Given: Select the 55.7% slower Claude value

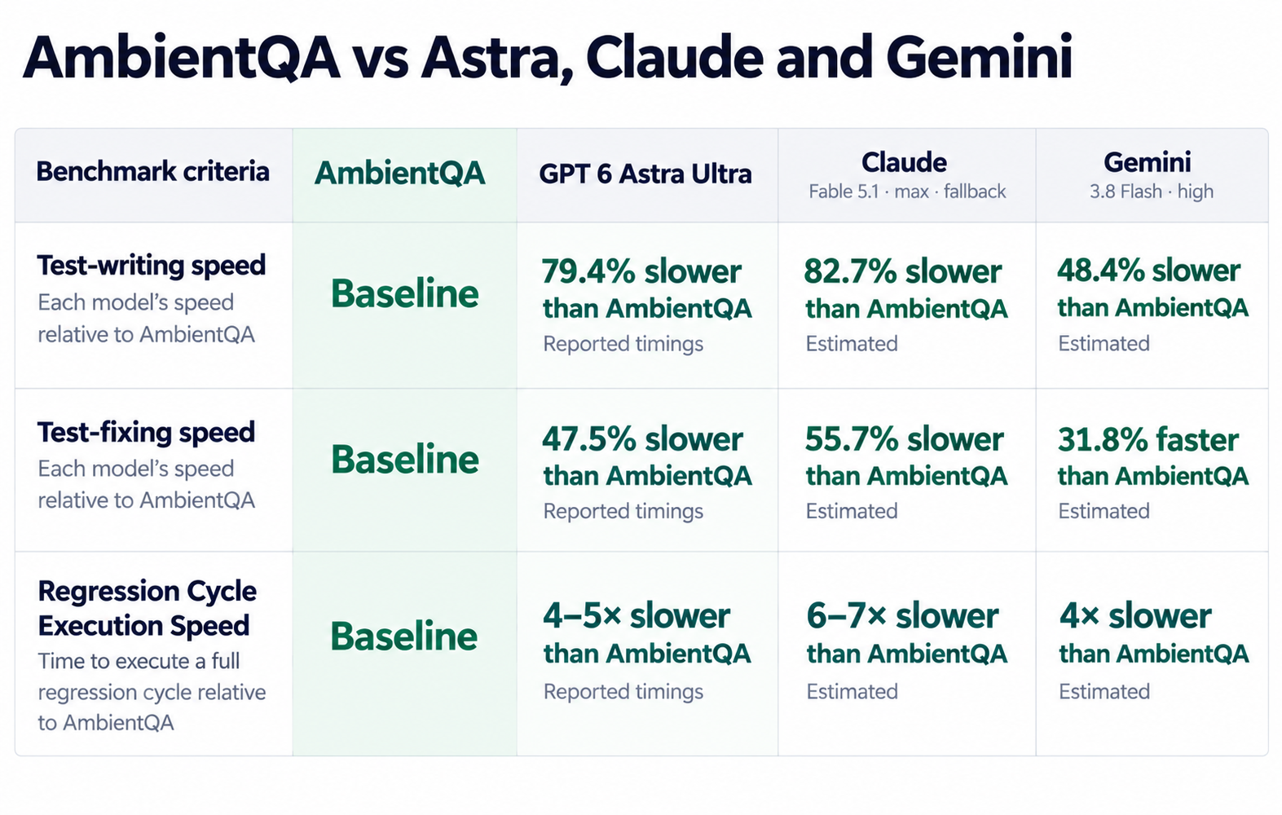Looking at the screenshot, I should [904, 439].
